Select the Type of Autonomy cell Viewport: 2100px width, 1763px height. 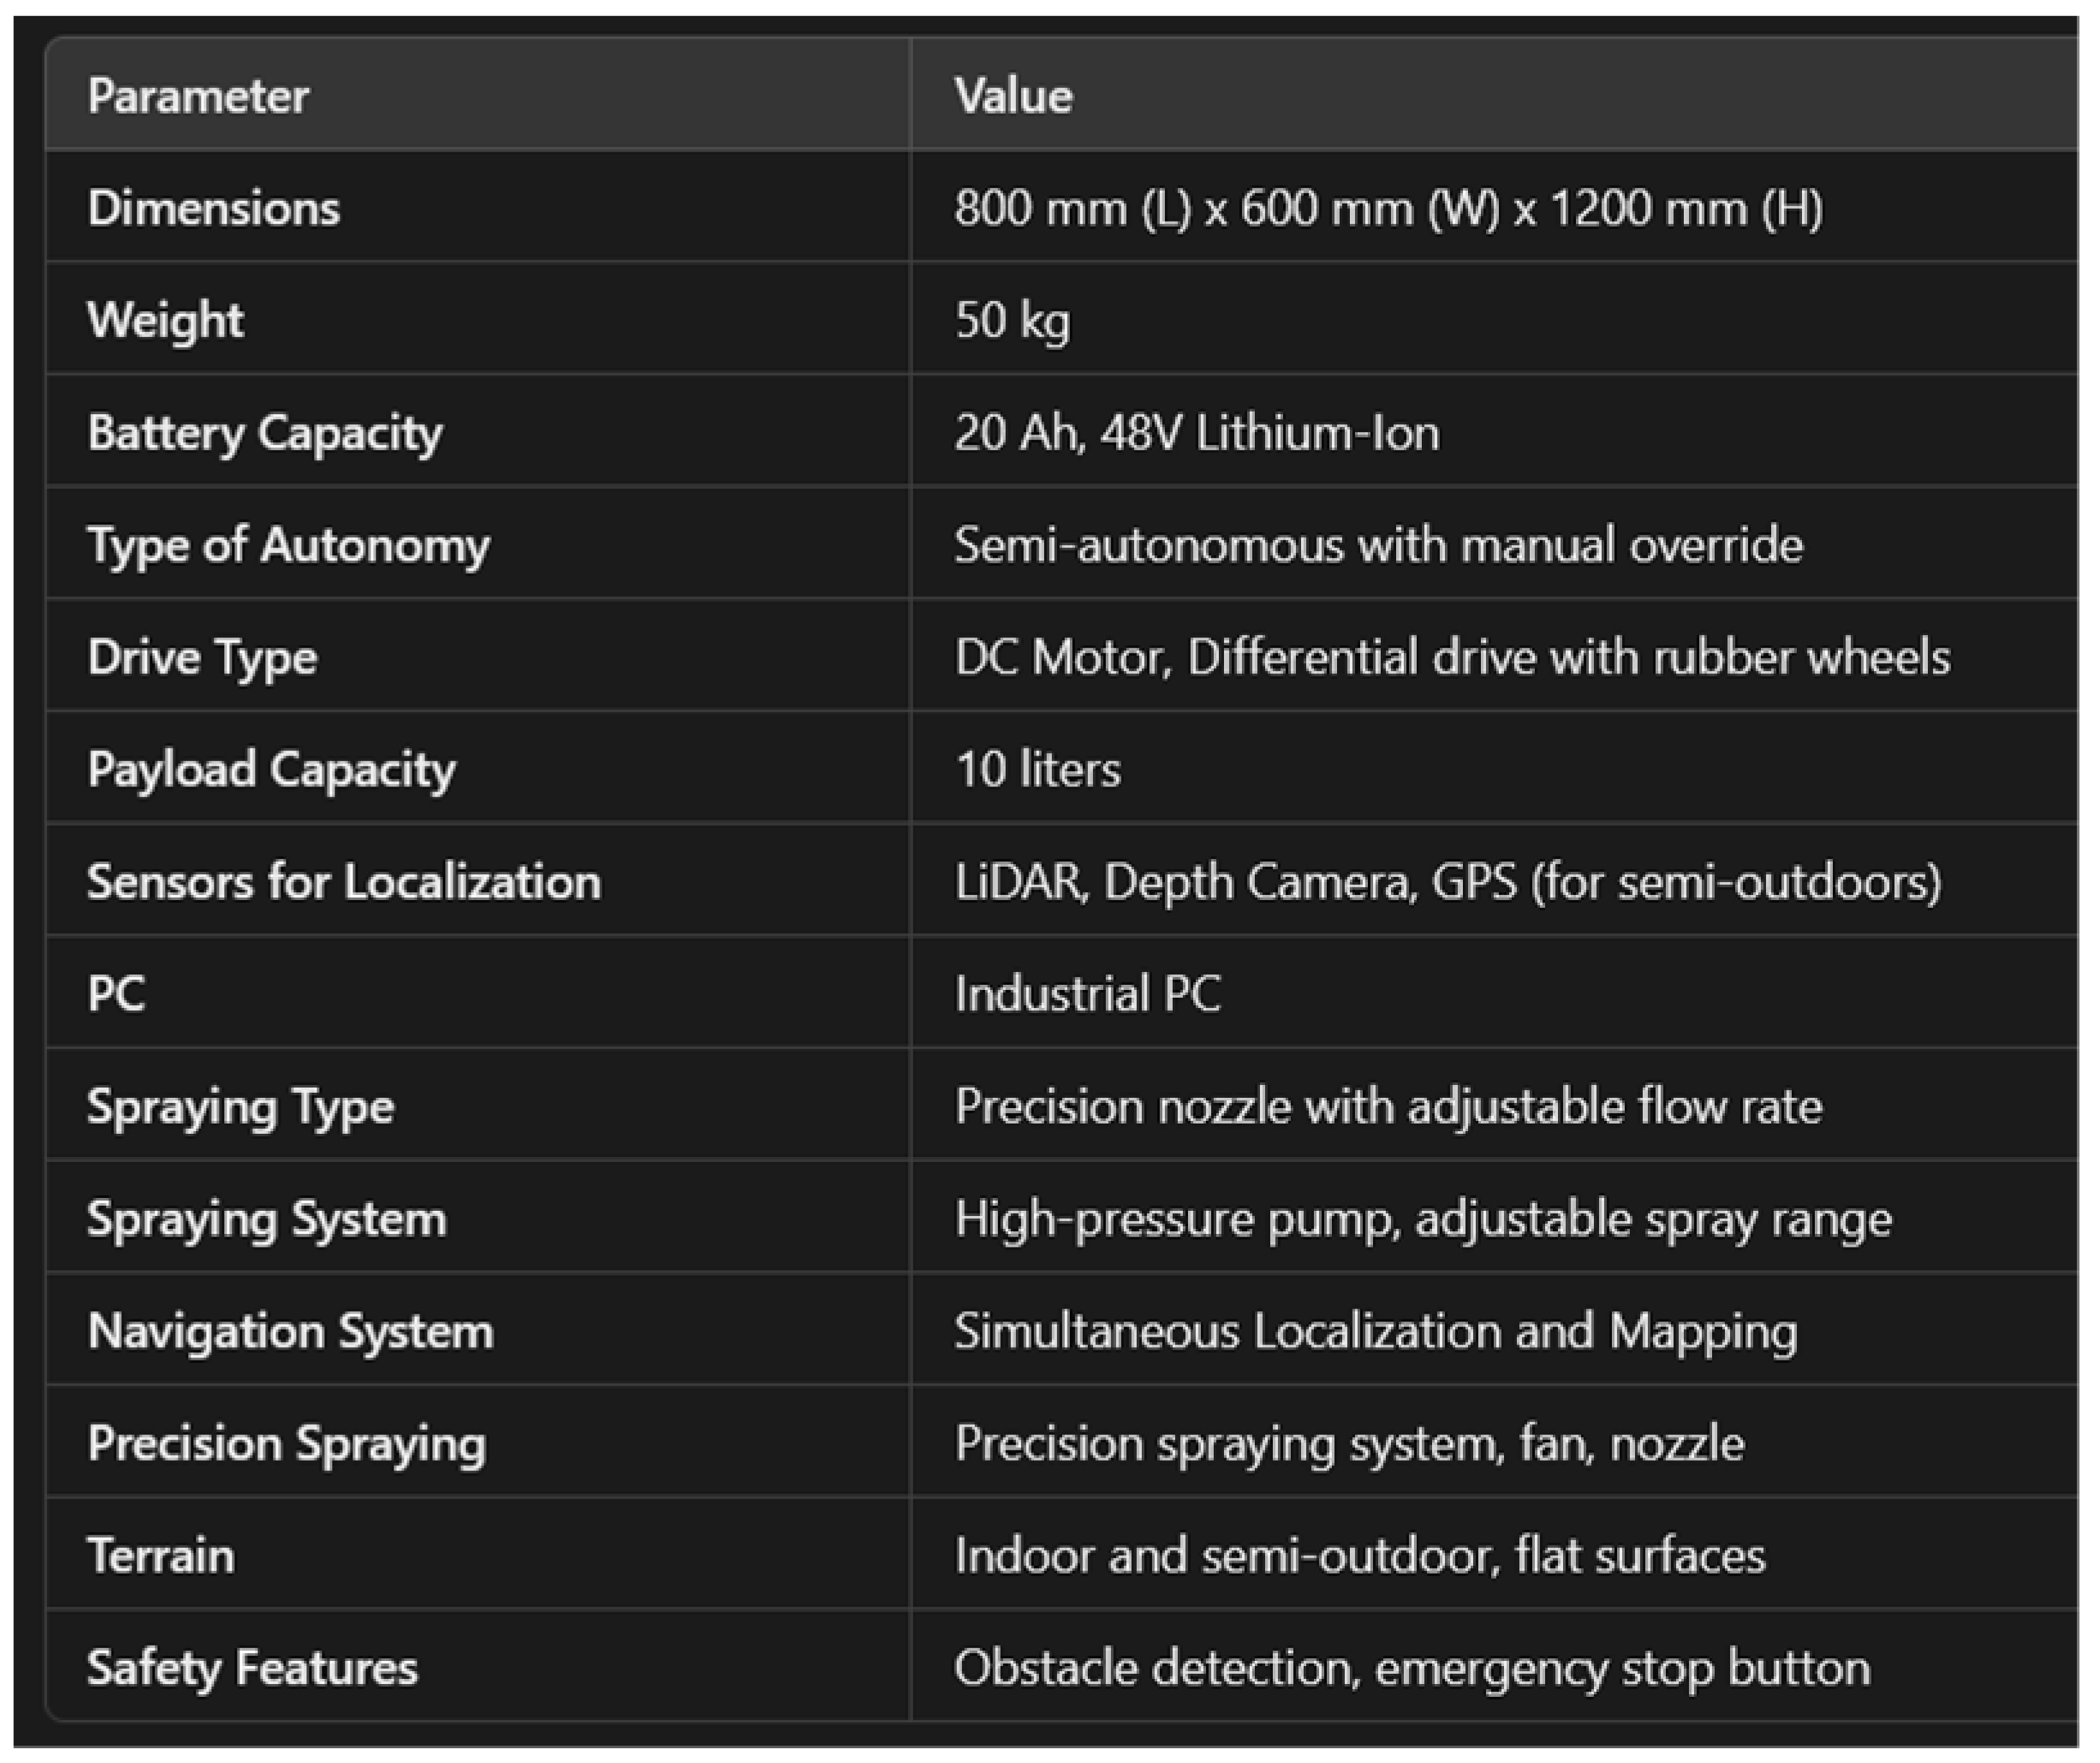[289, 545]
